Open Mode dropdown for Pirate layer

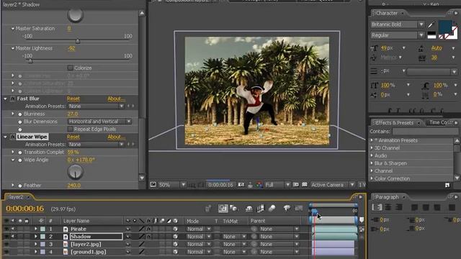(x=199, y=229)
